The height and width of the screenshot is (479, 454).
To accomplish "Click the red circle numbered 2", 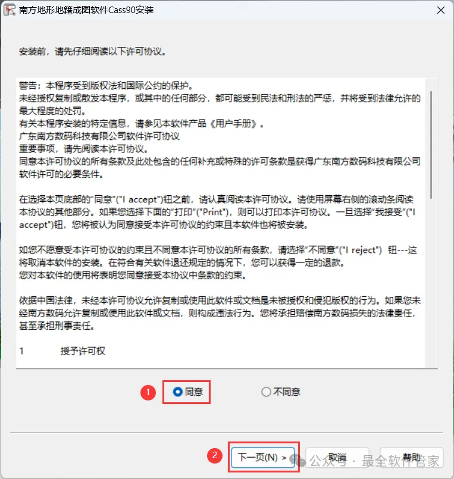I will coord(215,455).
